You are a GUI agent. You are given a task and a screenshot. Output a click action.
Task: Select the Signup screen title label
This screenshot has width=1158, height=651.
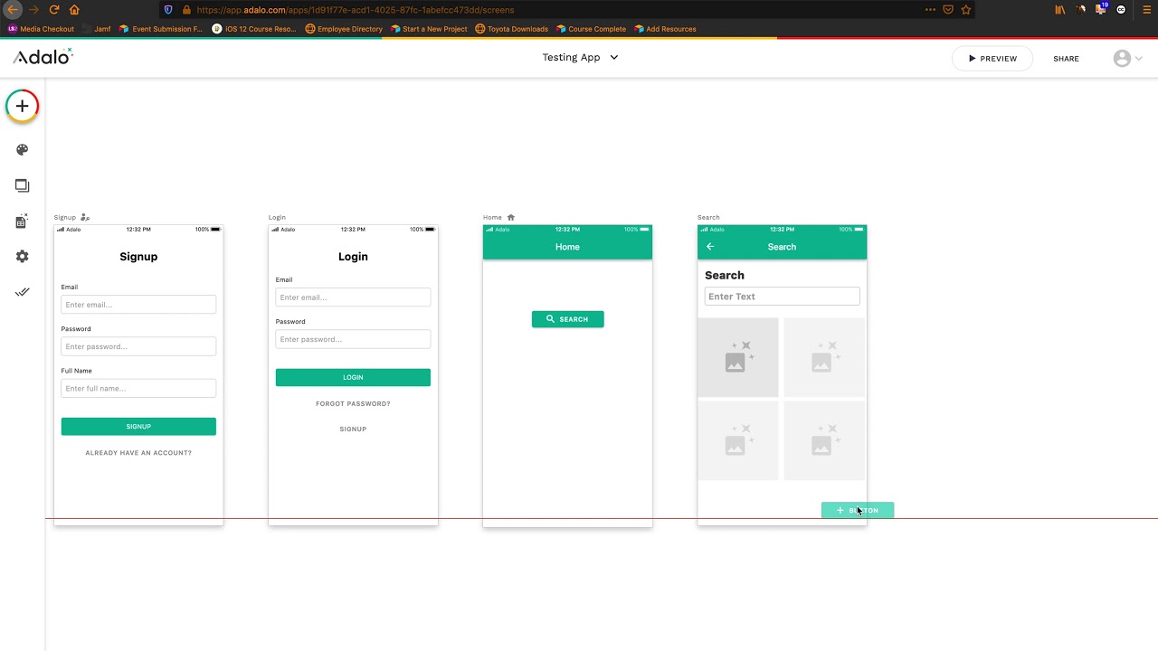coord(64,217)
